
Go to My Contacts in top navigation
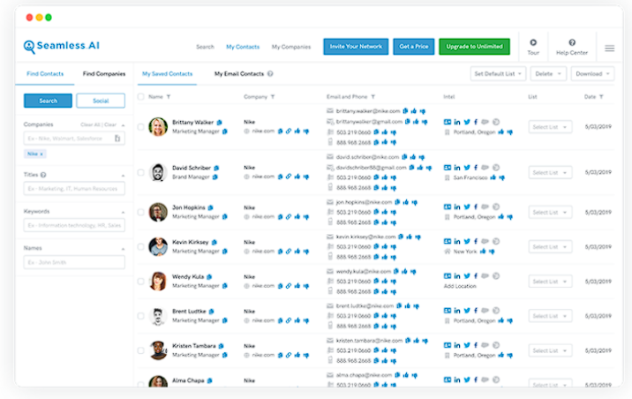243,47
